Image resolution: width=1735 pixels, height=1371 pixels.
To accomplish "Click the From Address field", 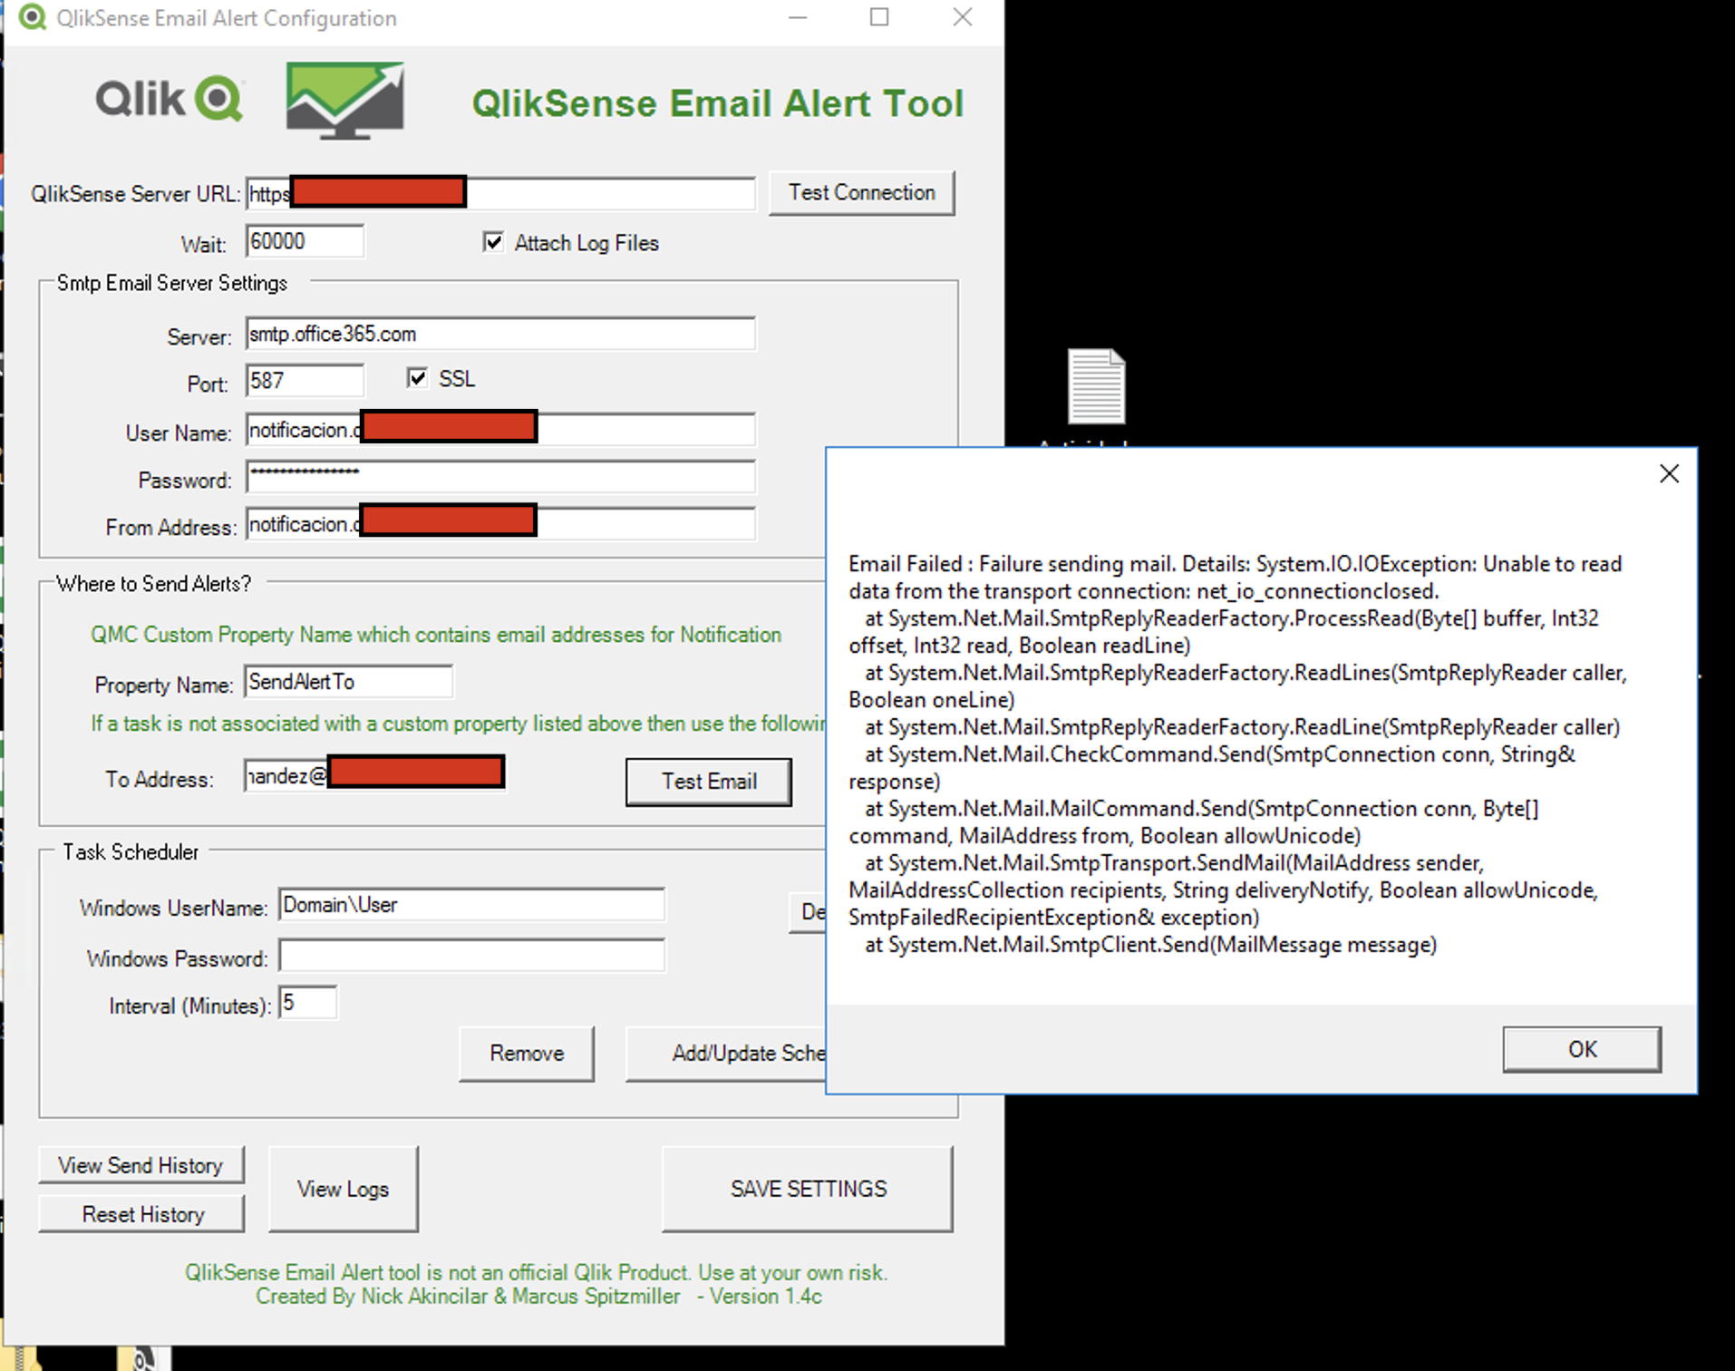I will 500,524.
